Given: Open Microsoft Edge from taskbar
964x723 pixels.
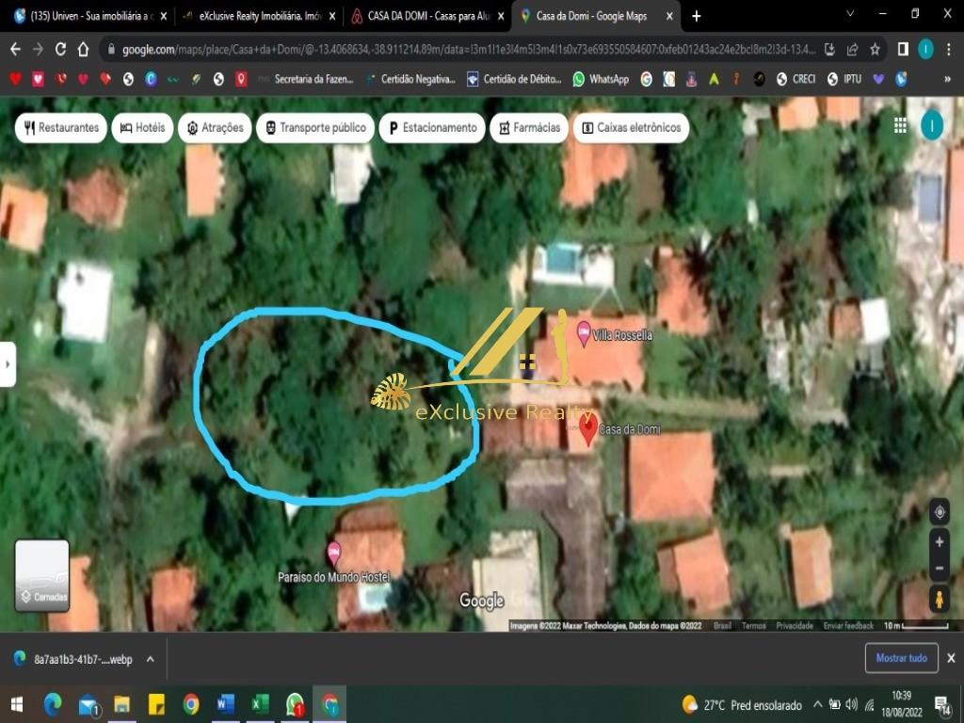Looking at the screenshot, I should (53, 704).
